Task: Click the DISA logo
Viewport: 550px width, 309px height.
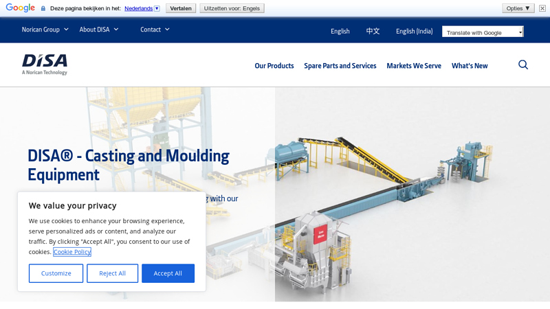Action: pos(45,65)
